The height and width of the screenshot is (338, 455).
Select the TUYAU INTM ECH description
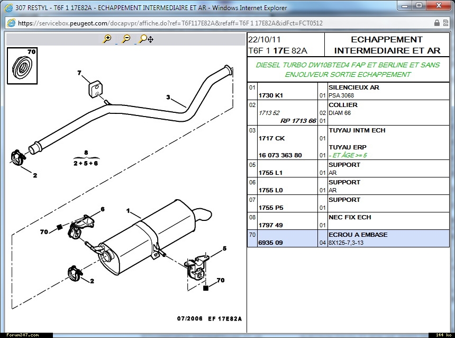[x=357, y=130]
